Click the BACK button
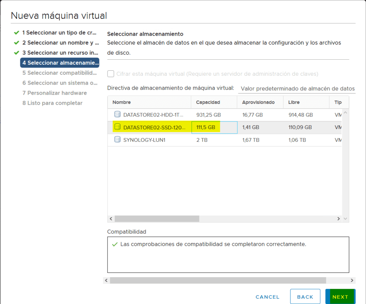Viewport: 366px width, 304px height. tap(305, 296)
